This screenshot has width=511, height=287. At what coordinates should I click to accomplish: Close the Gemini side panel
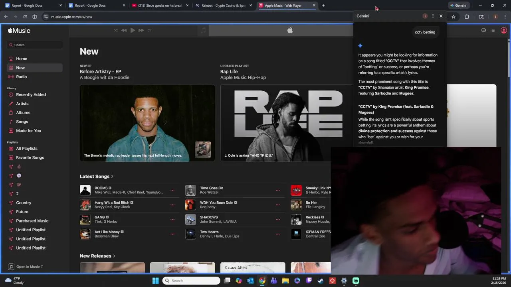[441, 16]
